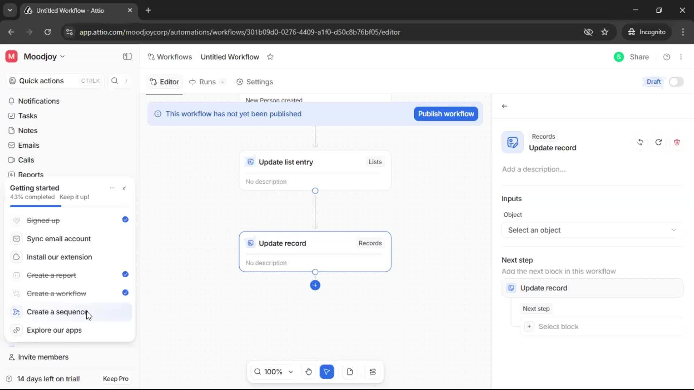Toggle the Draft publish switch
This screenshot has width=694, height=390.
(x=676, y=82)
